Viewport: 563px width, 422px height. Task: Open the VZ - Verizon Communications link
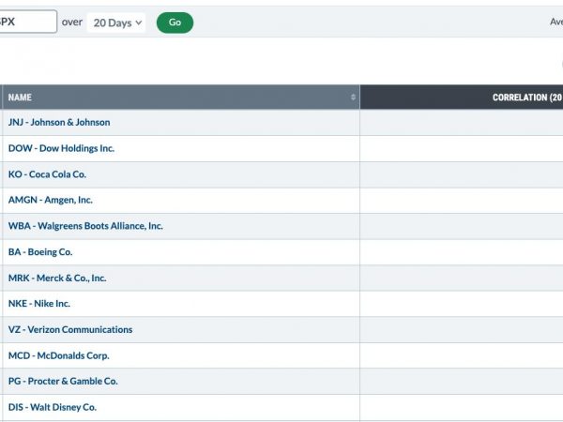point(70,329)
